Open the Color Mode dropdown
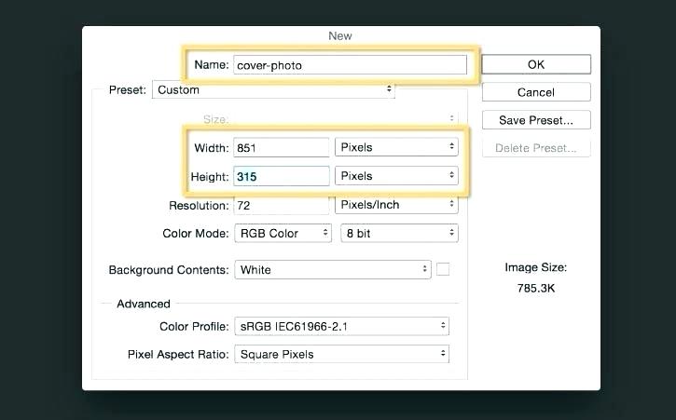Screen dimensions: 676x420 283,234
